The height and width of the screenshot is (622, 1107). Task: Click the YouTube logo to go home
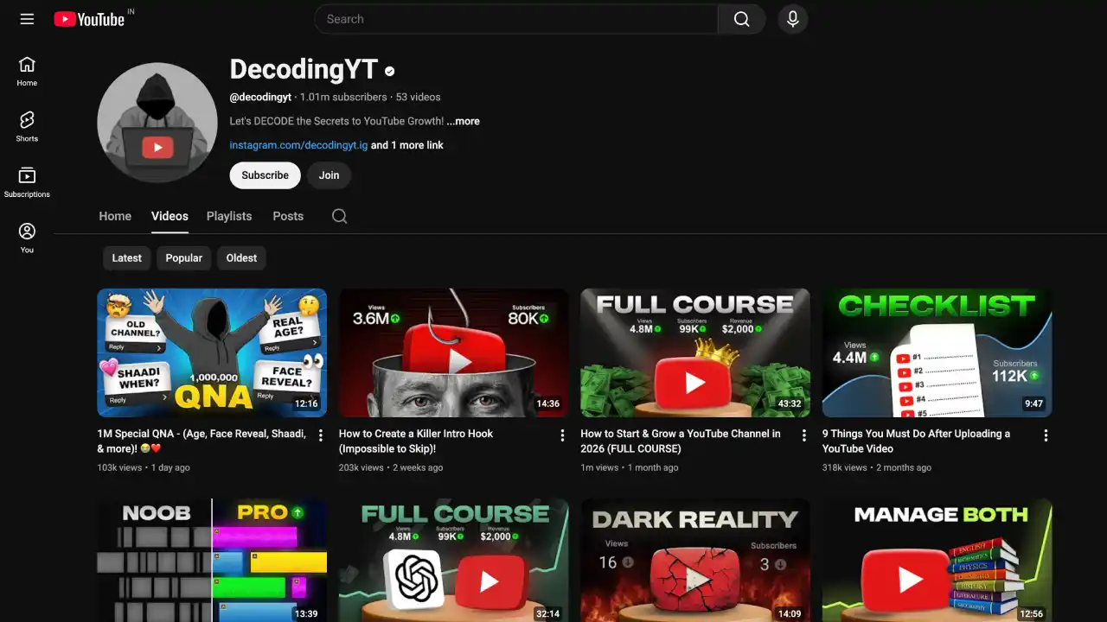coord(89,18)
